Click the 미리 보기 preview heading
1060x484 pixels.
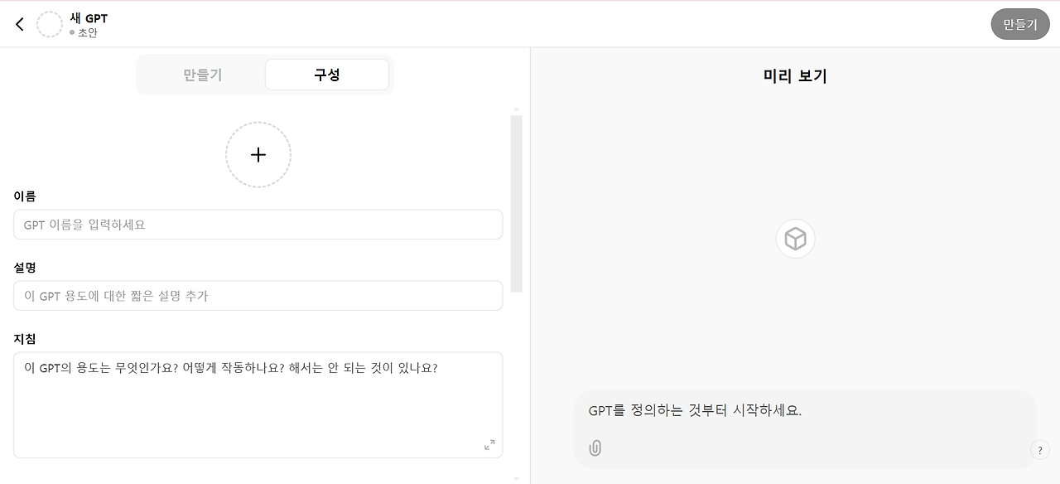(793, 75)
